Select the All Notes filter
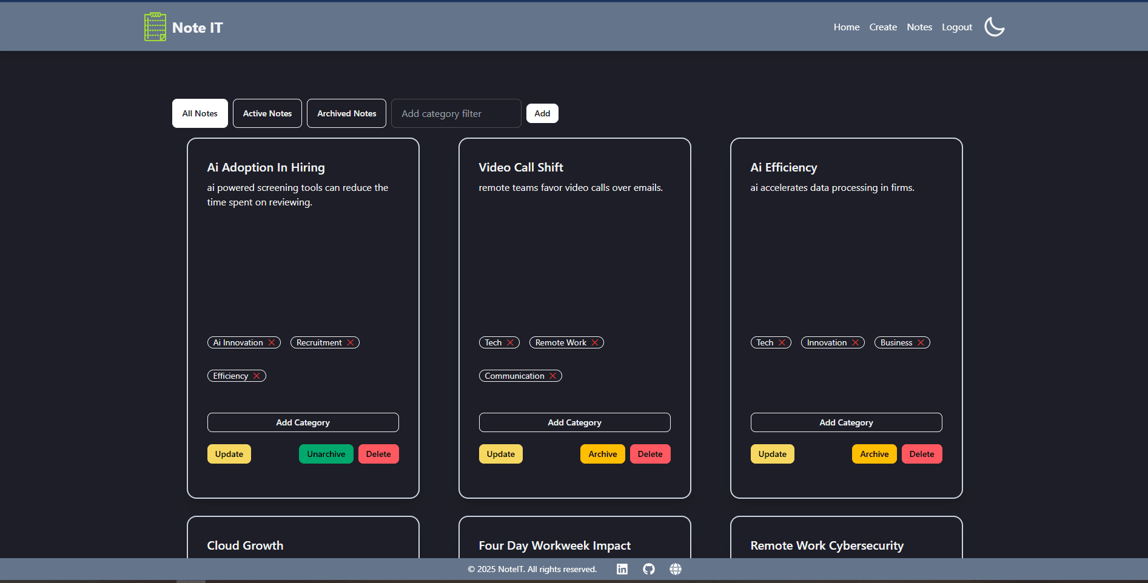This screenshot has height=583, width=1148. tap(200, 113)
